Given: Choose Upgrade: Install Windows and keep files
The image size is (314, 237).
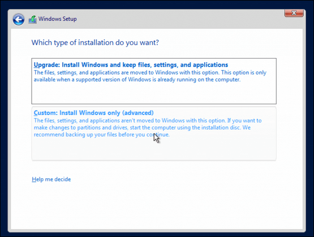Looking at the screenshot, I should pos(154,81).
